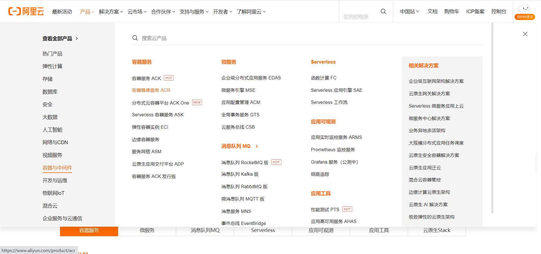The image size is (541, 254).
Task: Select 热门产品 category
Action: [x=52, y=54]
